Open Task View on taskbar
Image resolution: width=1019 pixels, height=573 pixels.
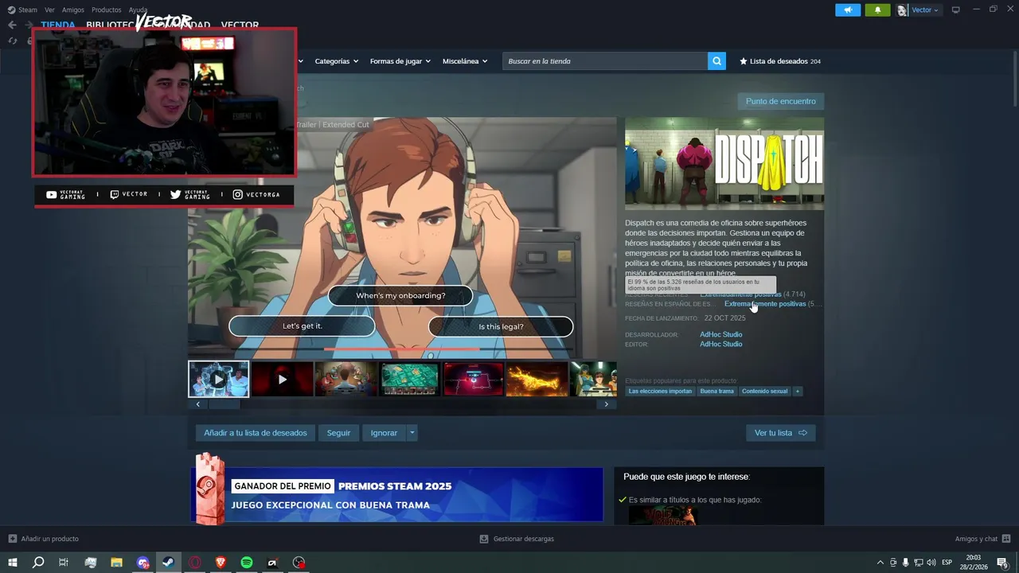tap(64, 563)
